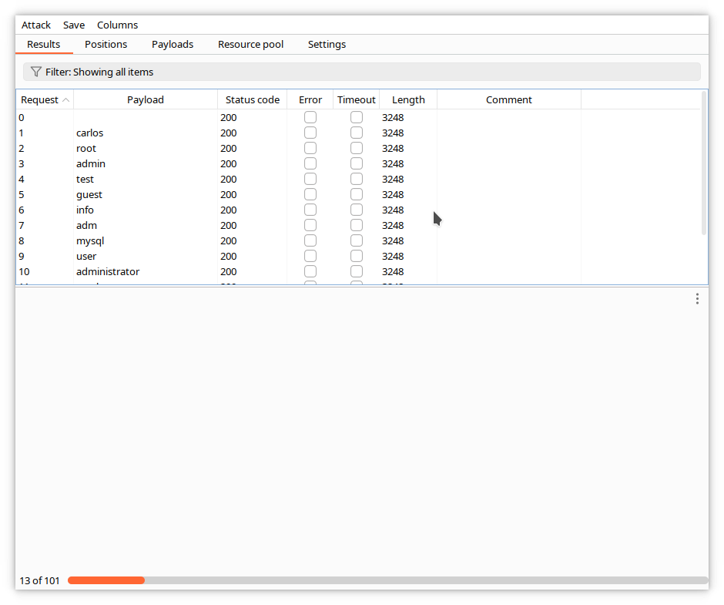Select the administrator payload row
724x605 pixels.
pyautogui.click(x=108, y=271)
